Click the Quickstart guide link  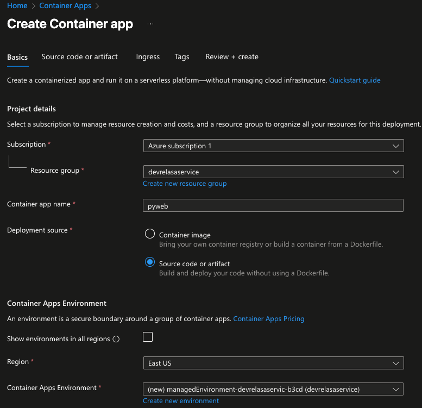click(355, 80)
